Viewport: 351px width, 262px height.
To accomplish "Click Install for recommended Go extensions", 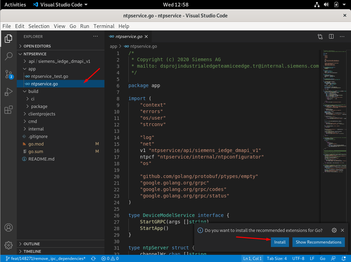I will point(280,242).
